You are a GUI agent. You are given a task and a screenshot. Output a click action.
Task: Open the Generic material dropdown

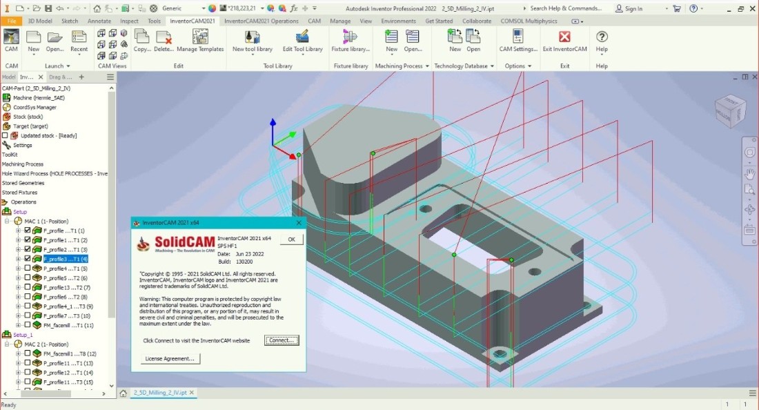coord(203,8)
